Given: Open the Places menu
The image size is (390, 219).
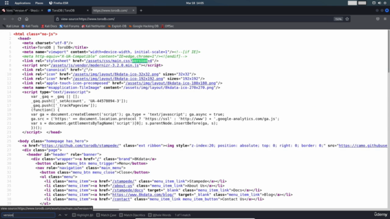Looking at the screenshot, I should point(39,3).
